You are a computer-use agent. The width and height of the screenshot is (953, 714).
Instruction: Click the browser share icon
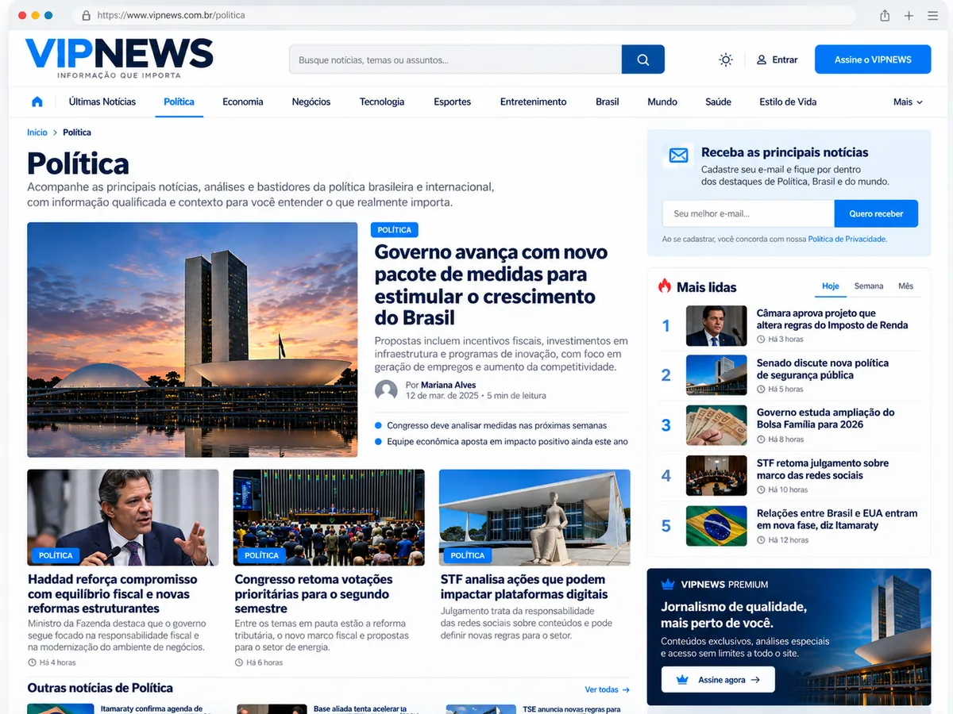coord(885,15)
